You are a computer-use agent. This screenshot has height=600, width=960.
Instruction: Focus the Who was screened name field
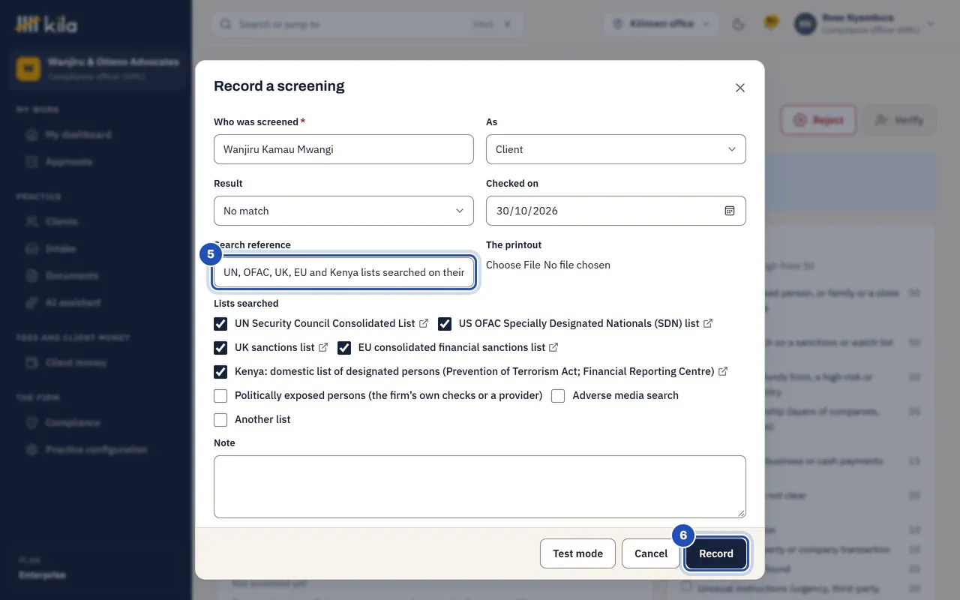pyautogui.click(x=343, y=149)
